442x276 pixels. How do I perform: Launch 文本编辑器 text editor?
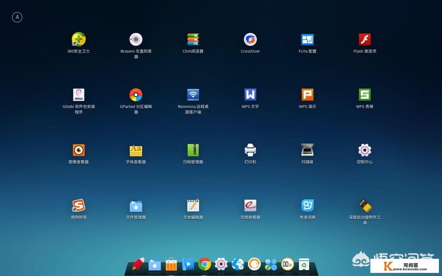click(x=193, y=206)
